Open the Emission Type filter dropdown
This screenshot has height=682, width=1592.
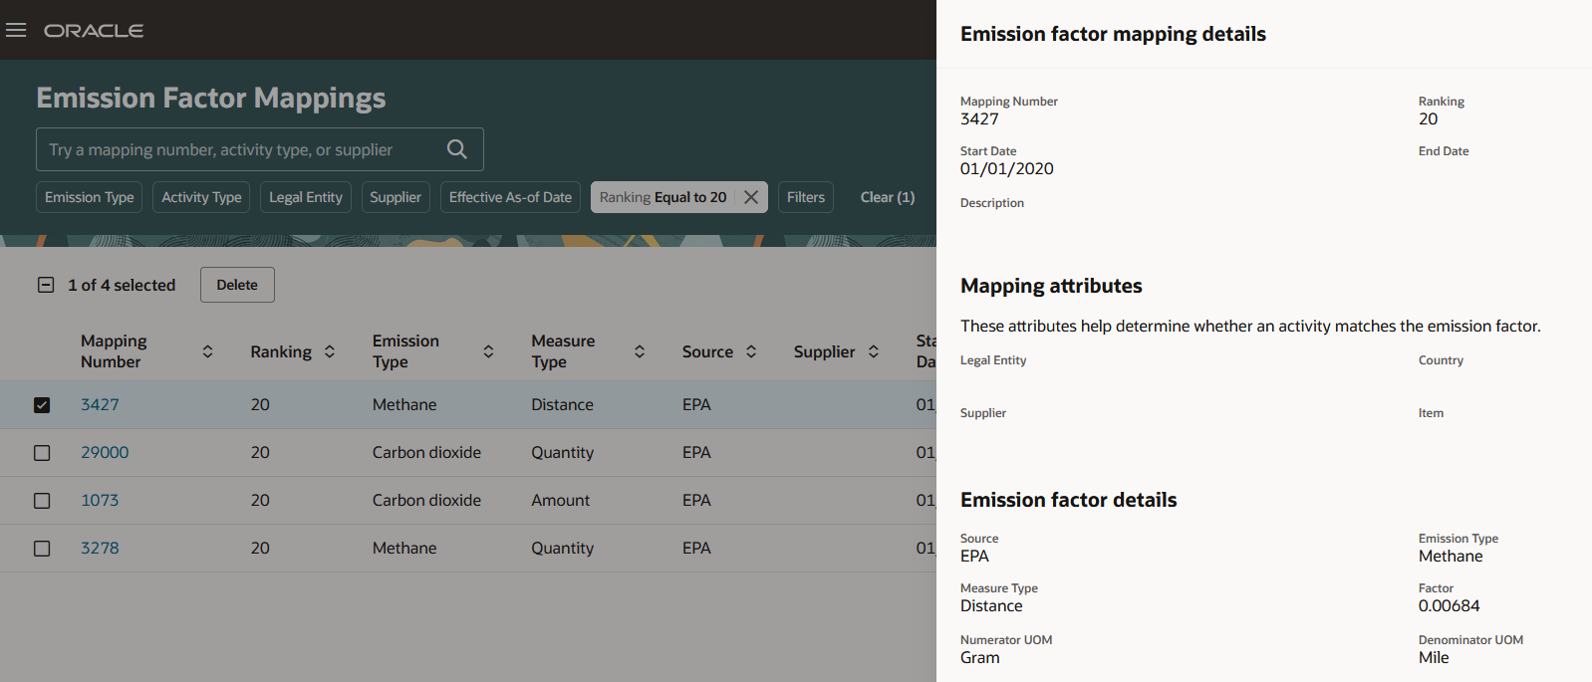point(90,197)
